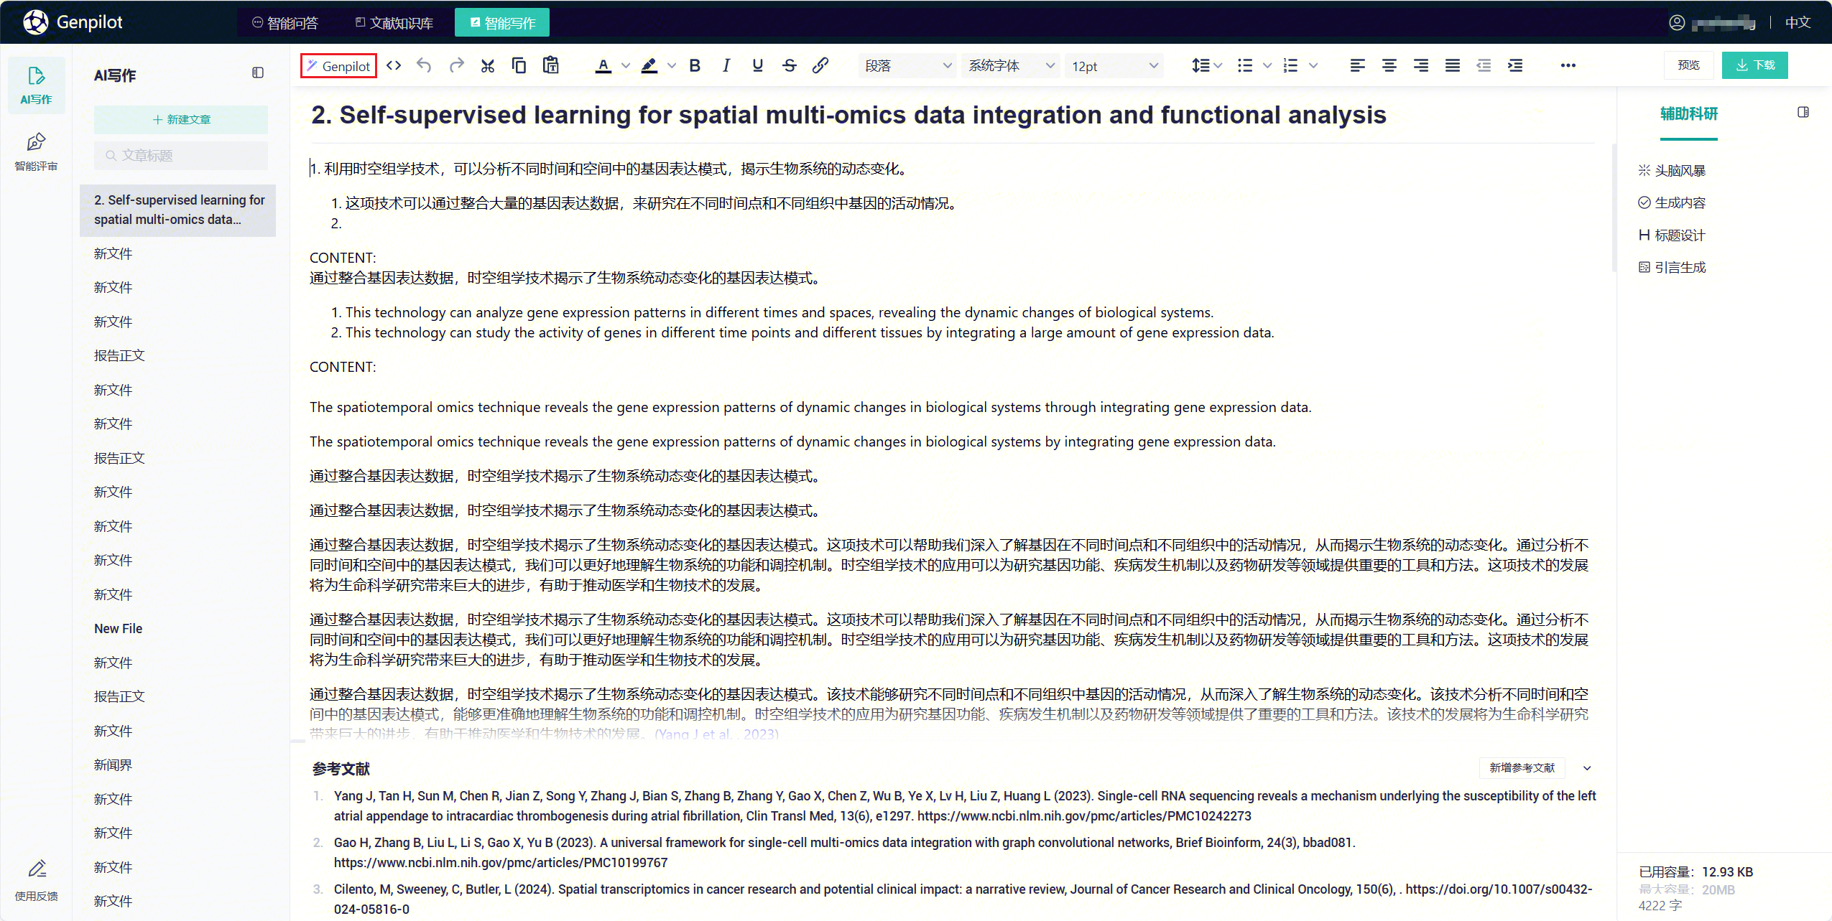Open 使用反馈 feedback in sidebar
Screen dimensions: 1832x921
click(x=37, y=881)
